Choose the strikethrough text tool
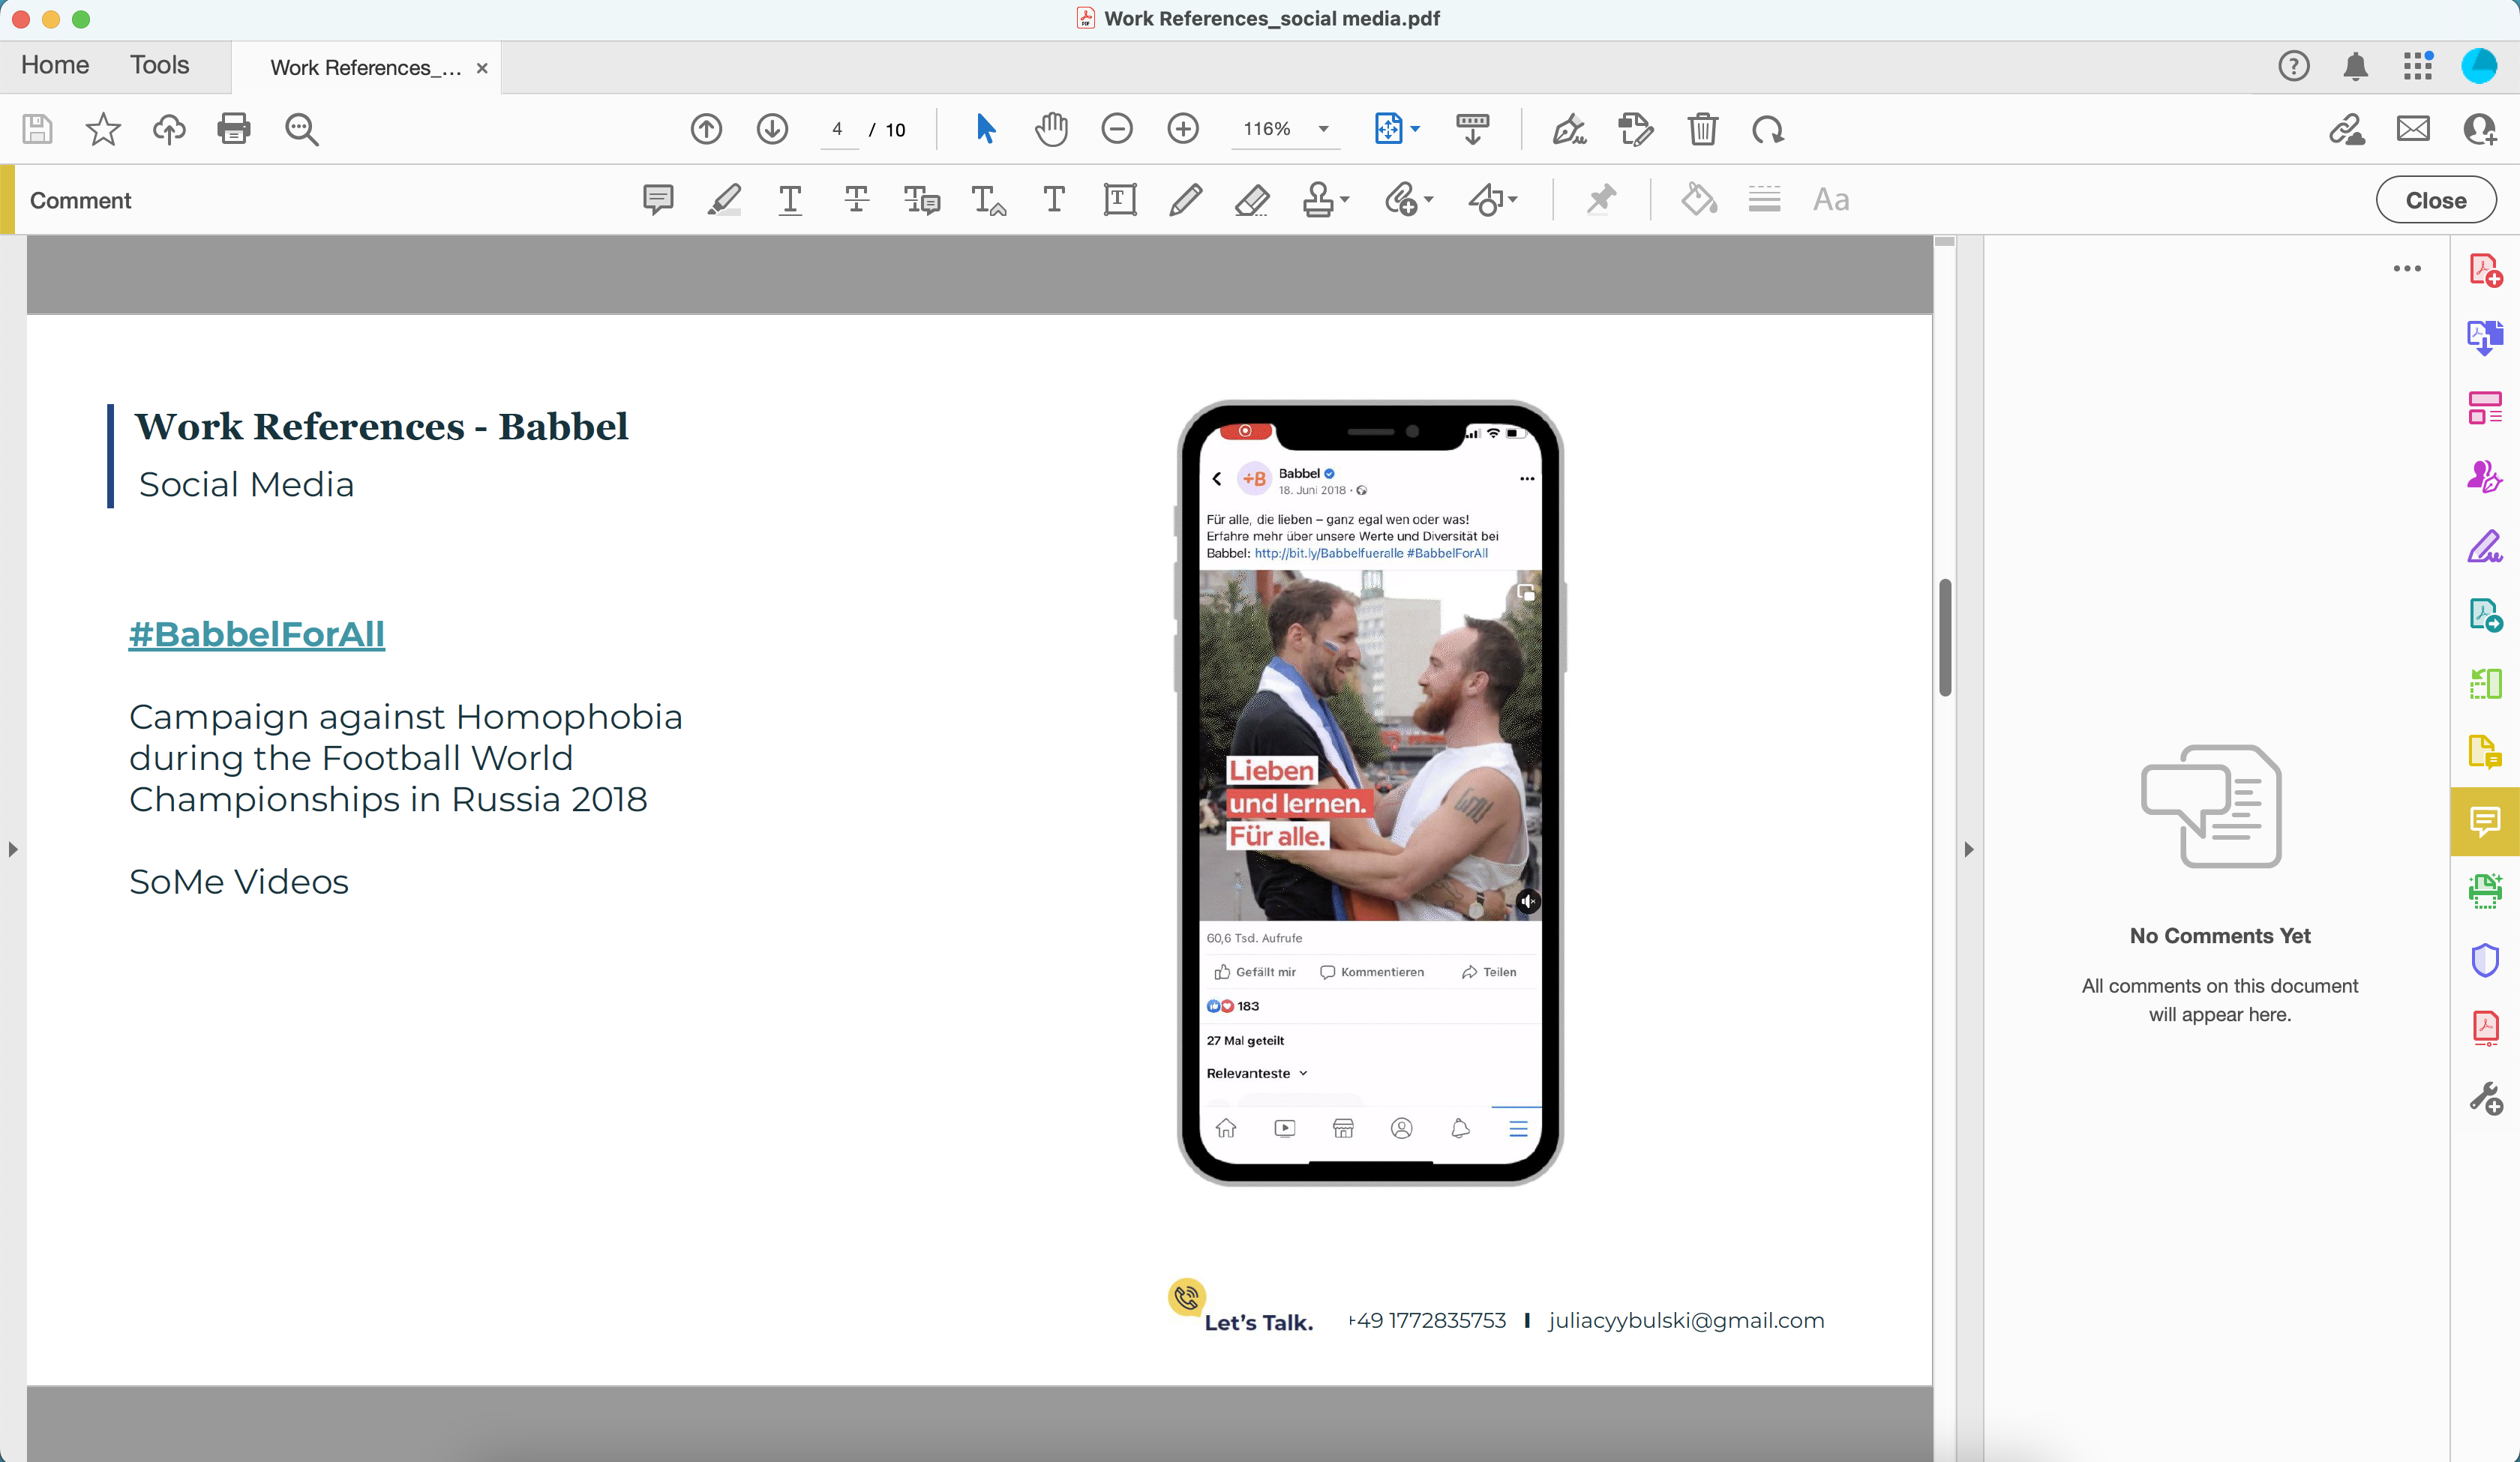 pyautogui.click(x=856, y=200)
